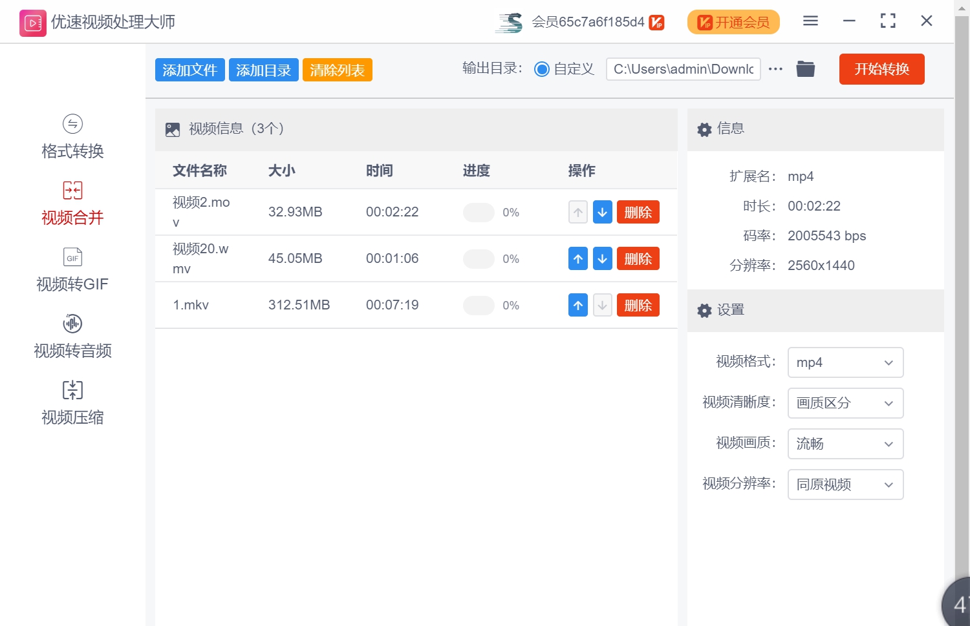Image resolution: width=970 pixels, height=626 pixels.
Task: Move 视频20.wmv up in list
Action: pos(578,259)
